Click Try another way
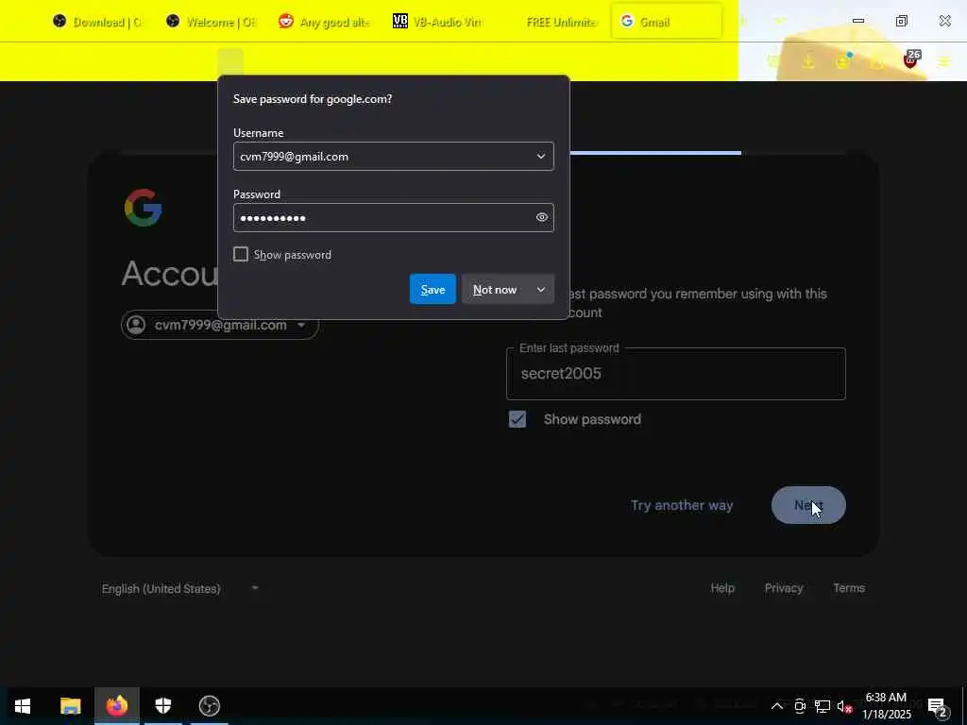This screenshot has height=725, width=967. coord(682,506)
